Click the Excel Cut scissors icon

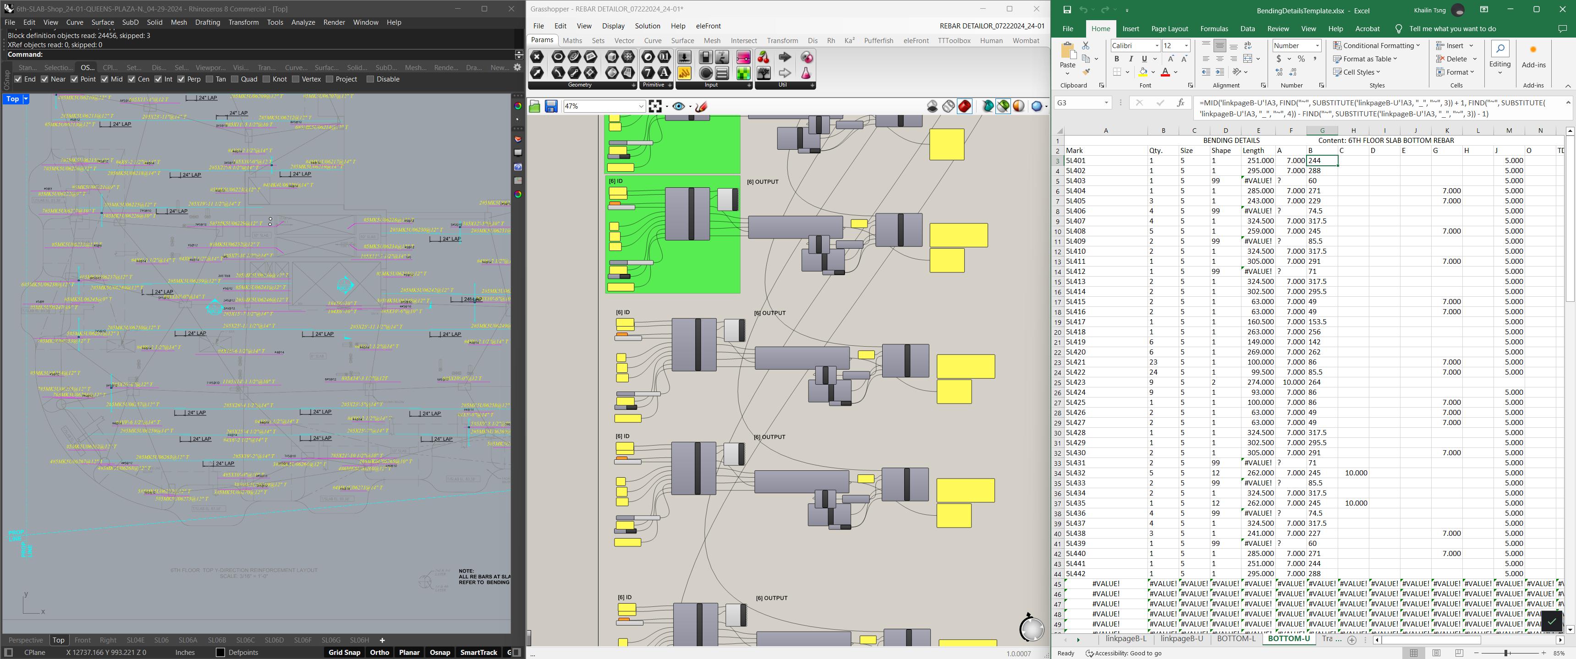[1086, 45]
